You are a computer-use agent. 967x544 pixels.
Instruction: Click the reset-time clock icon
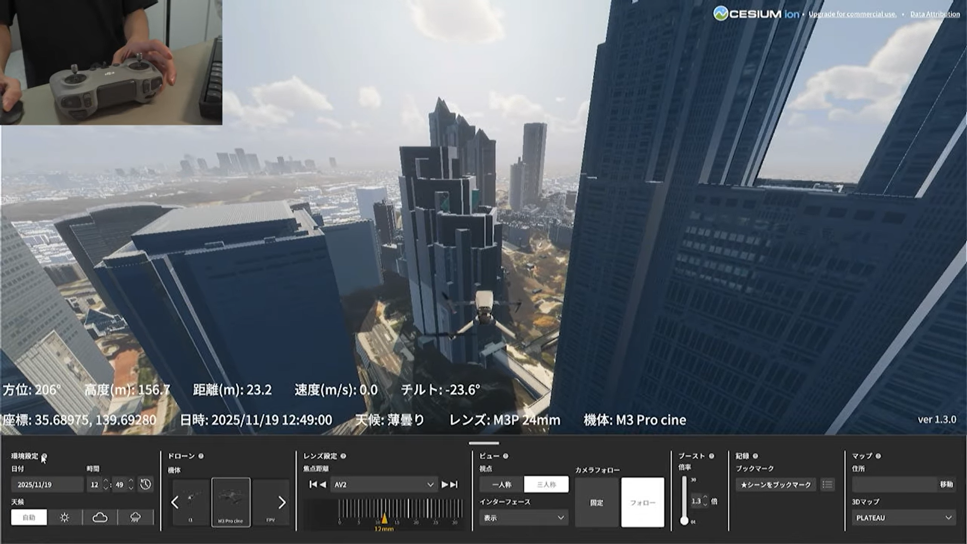(x=146, y=485)
